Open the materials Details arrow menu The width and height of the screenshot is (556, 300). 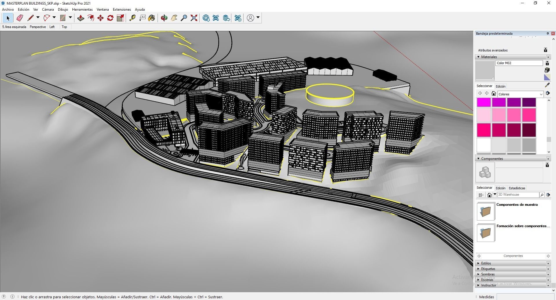[x=548, y=93]
